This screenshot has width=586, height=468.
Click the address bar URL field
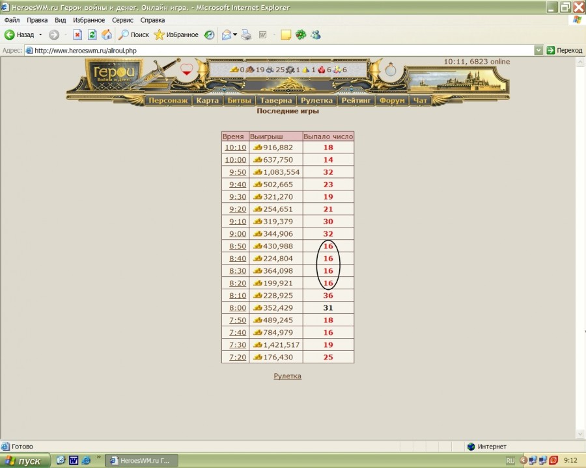click(279, 51)
